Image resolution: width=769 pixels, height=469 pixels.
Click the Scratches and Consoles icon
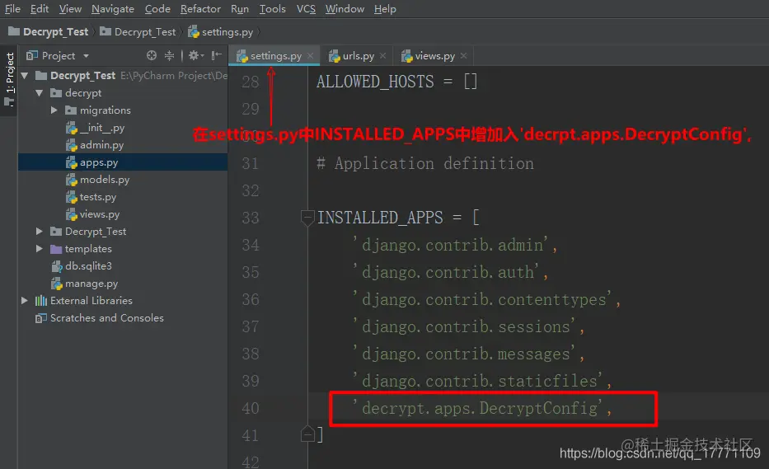coord(41,318)
